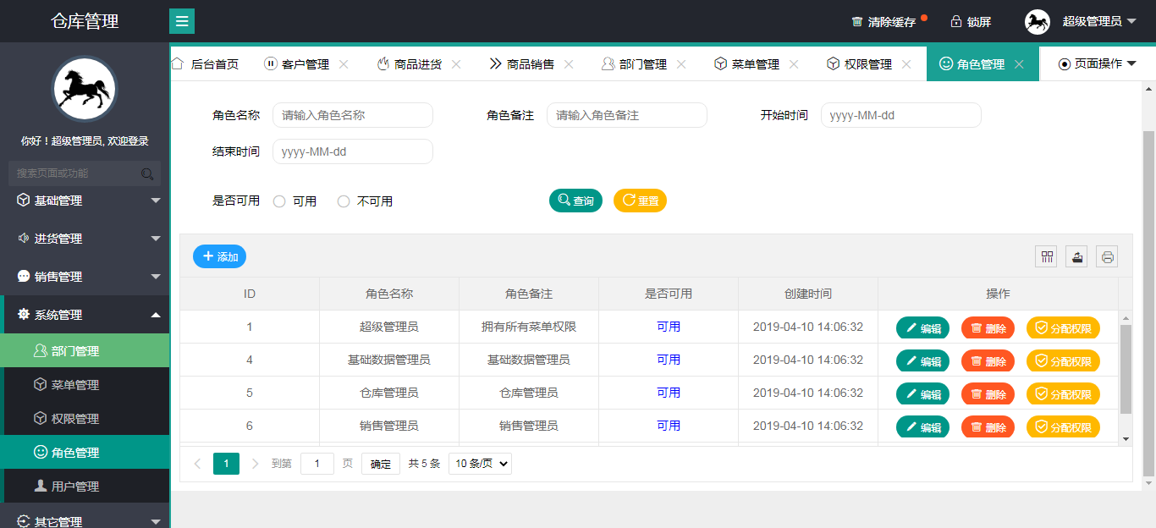The width and height of the screenshot is (1156, 528).
Task: Click the hamburger menu toggle icon
Action: pos(182,21)
